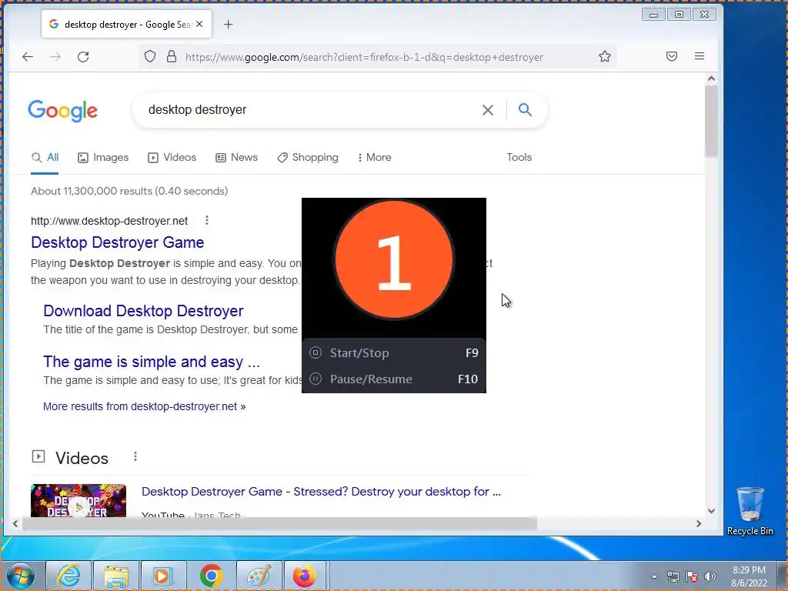Click Pause/Resume F10 in the recorder overlay
The image size is (788, 591).
[x=393, y=379]
